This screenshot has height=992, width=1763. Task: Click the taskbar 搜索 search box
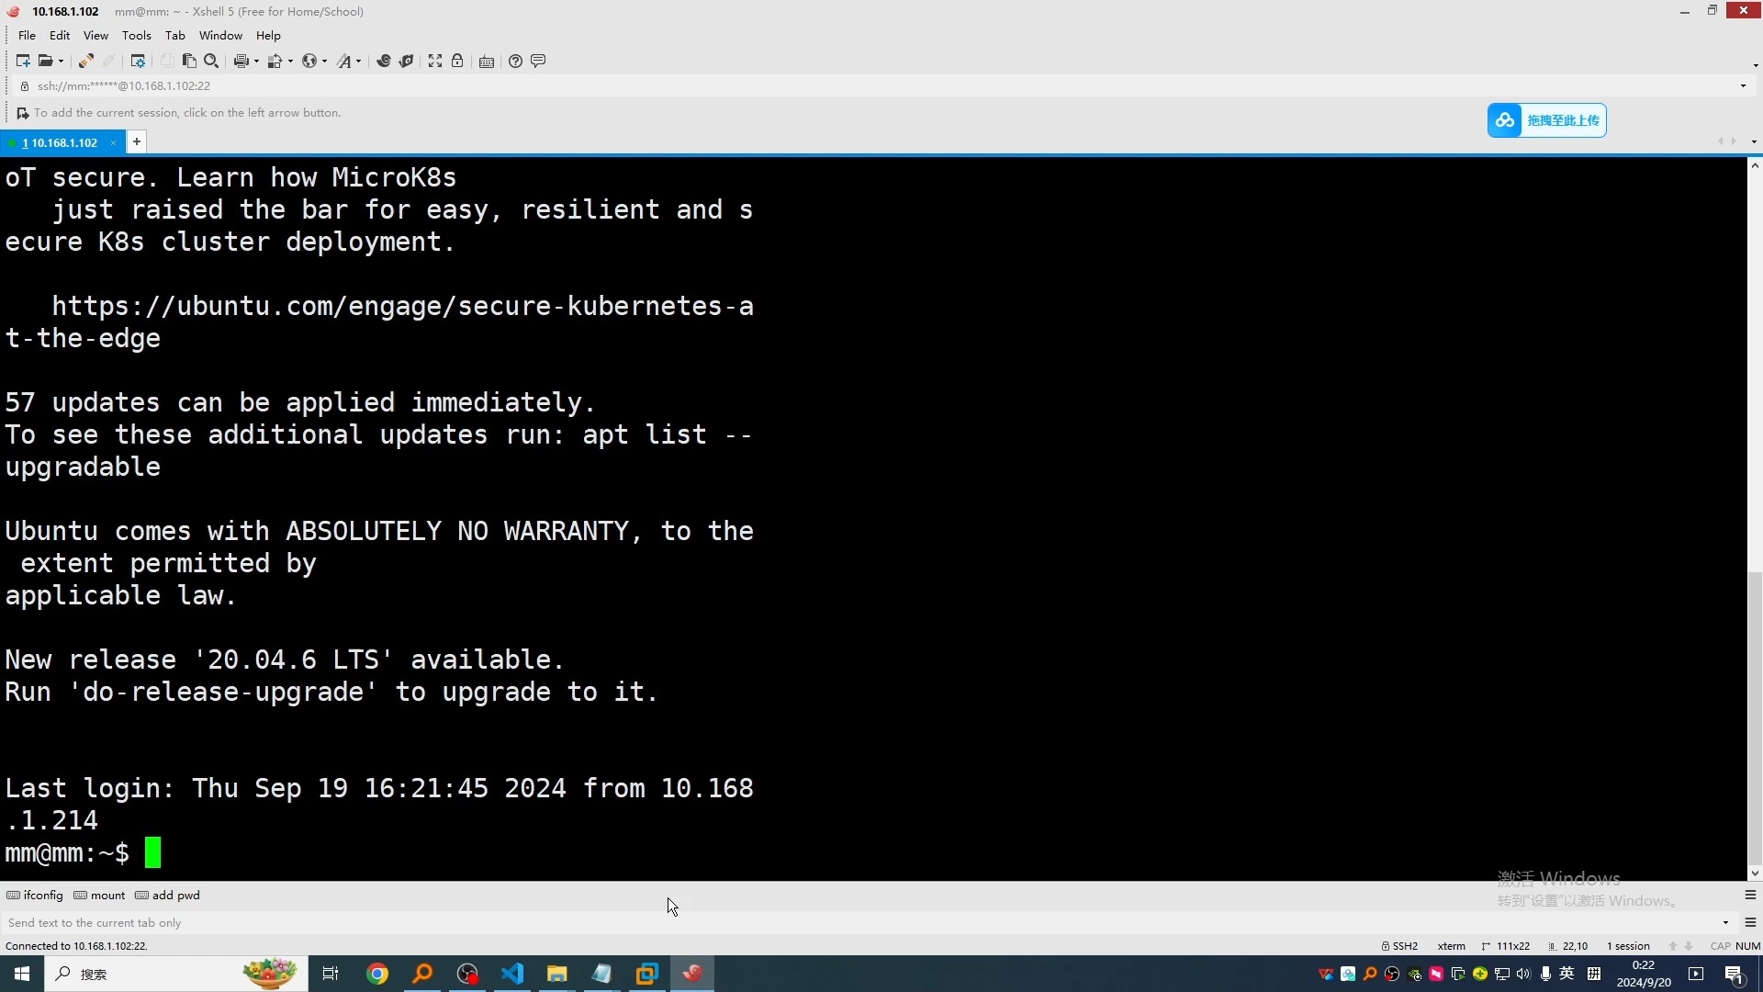coord(174,974)
